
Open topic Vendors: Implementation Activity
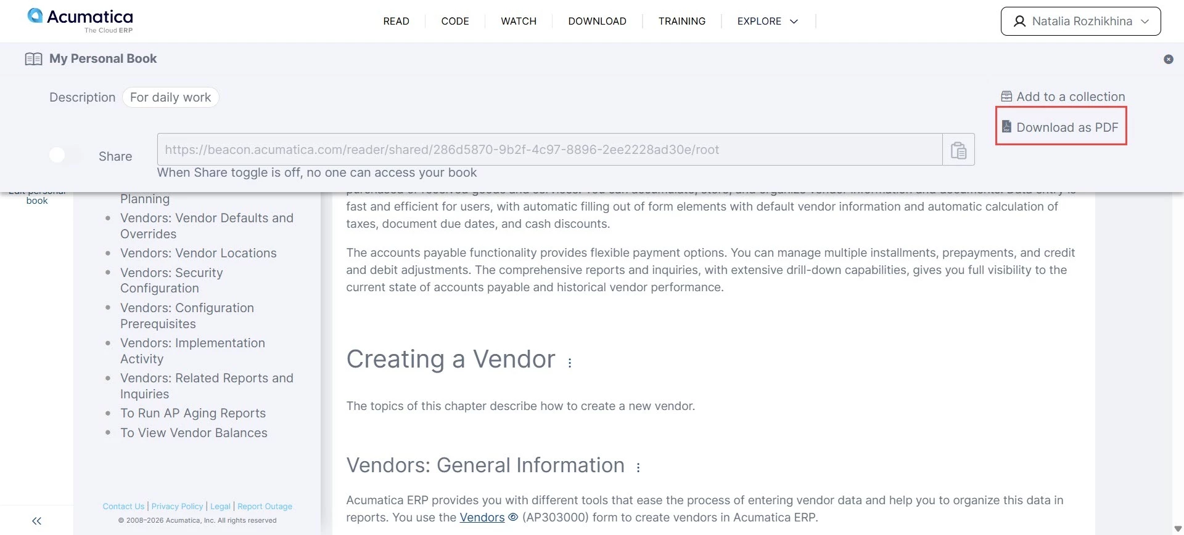[x=192, y=351]
